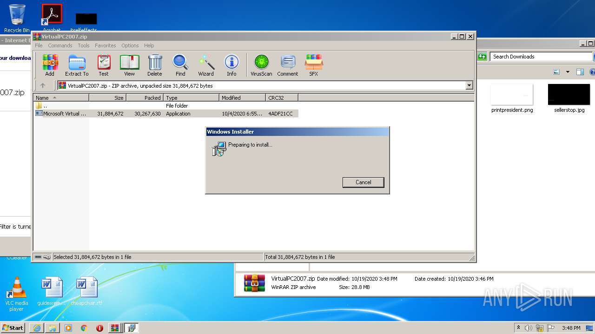Open the View toolbar icon
The height and width of the screenshot is (334, 595).
[x=129, y=65]
